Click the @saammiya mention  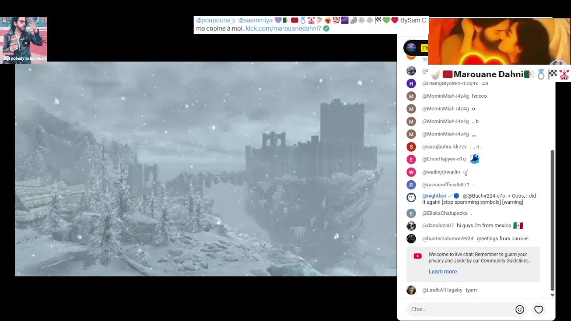click(x=255, y=21)
